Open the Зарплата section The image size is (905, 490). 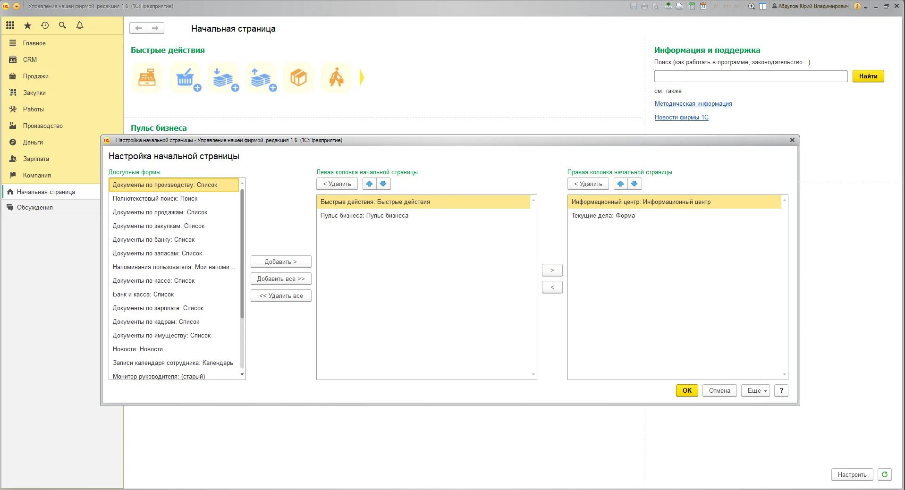pos(52,159)
